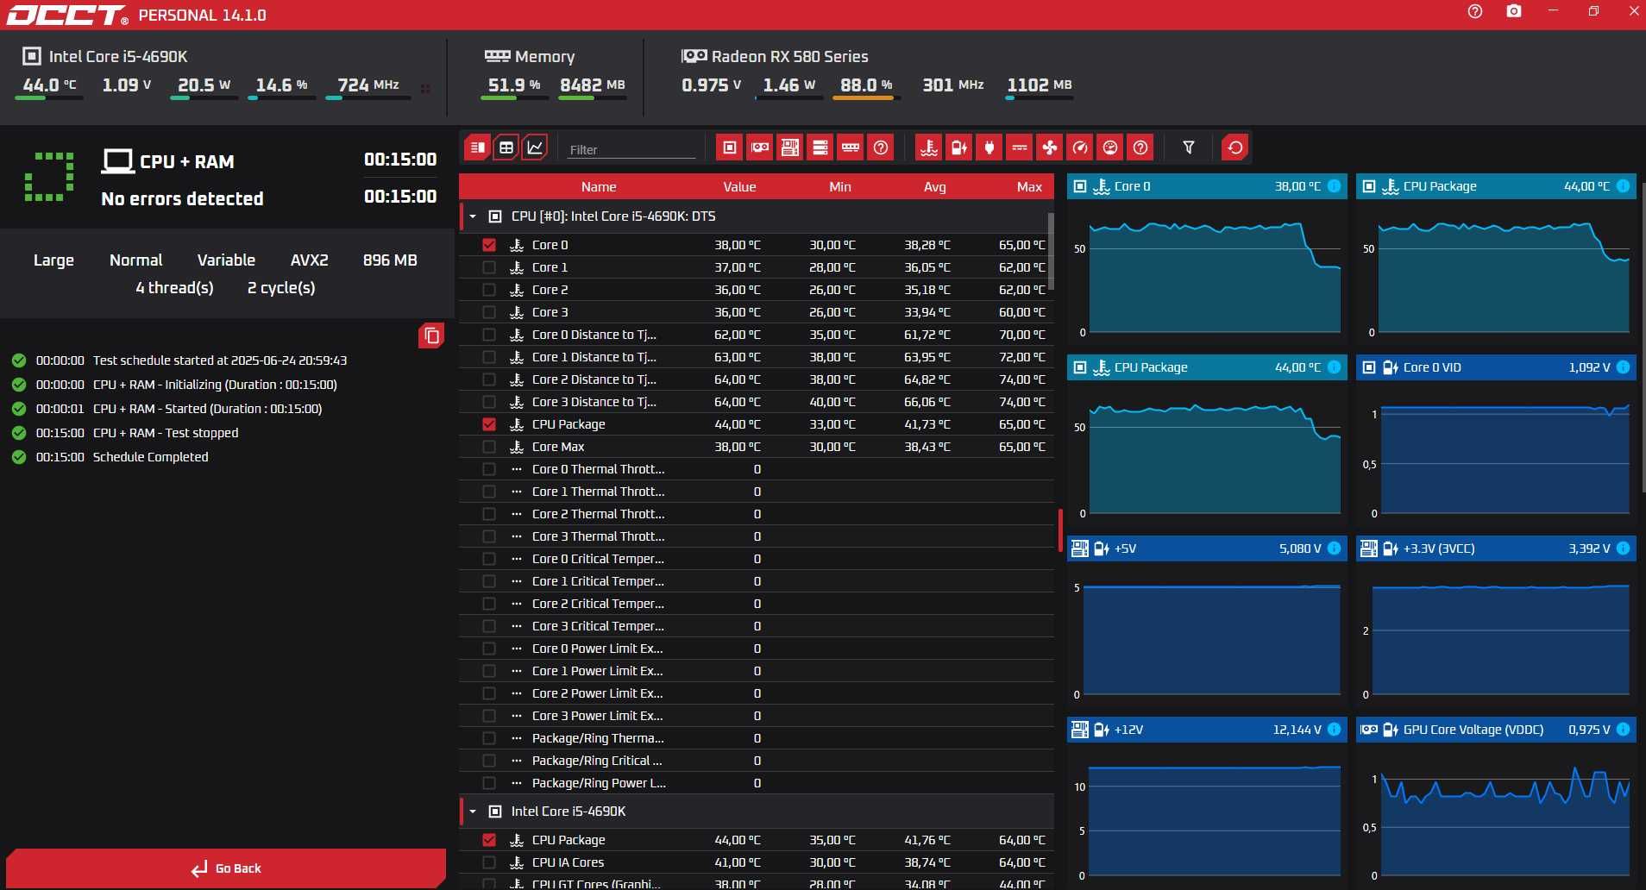
Task: Open the help icon in title bar
Action: (1475, 11)
